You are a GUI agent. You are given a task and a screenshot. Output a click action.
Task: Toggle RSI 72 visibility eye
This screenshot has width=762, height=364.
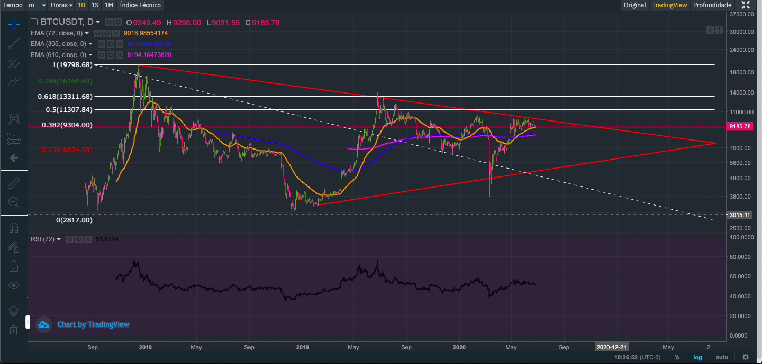pos(69,239)
